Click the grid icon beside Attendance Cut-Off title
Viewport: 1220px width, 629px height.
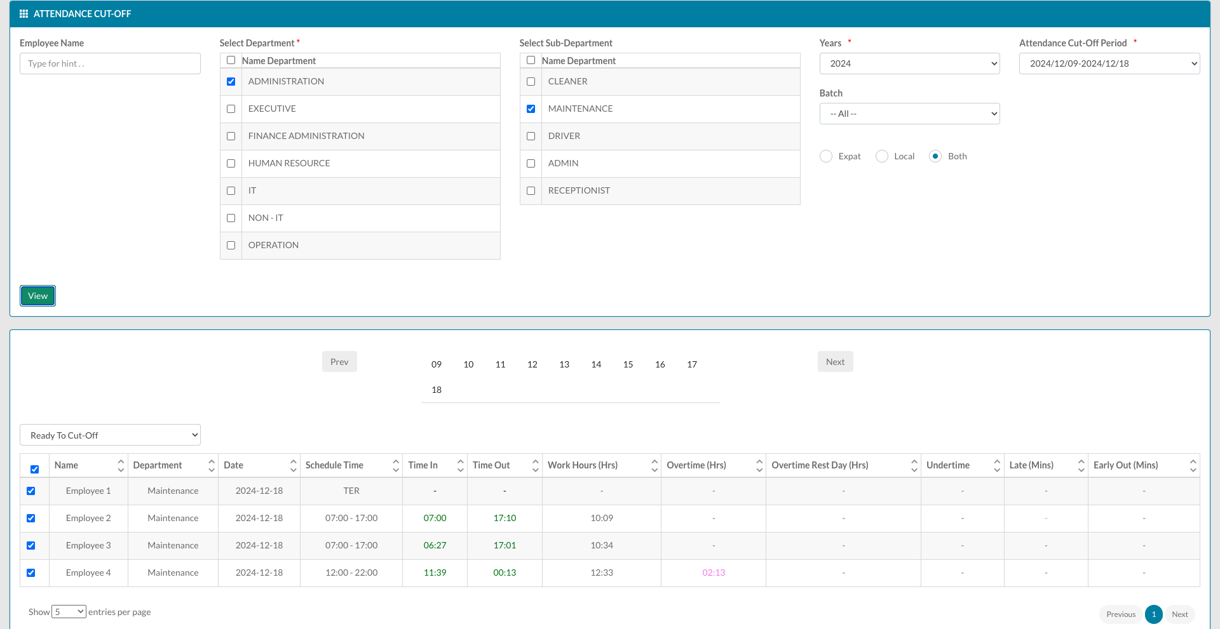(24, 13)
